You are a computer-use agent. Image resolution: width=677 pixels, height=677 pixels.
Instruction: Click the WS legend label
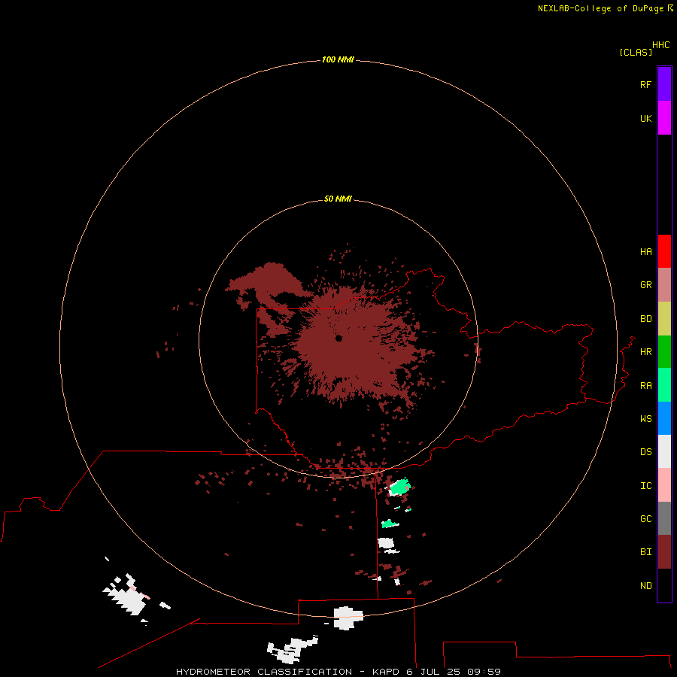pyautogui.click(x=645, y=418)
